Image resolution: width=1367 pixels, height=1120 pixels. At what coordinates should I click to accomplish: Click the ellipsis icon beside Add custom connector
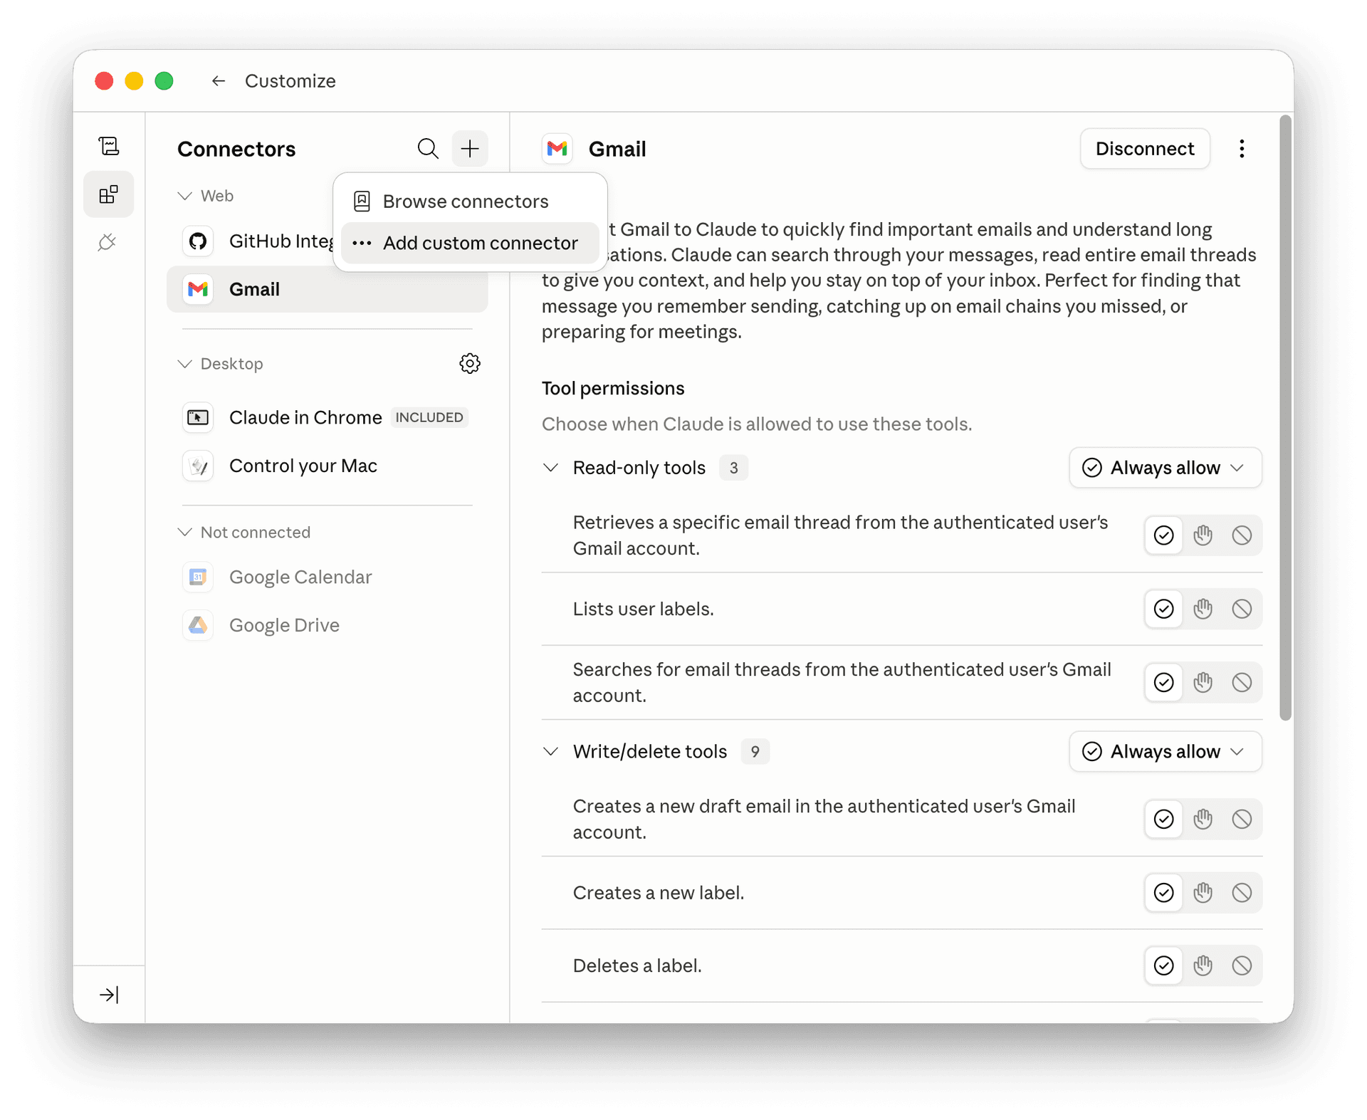point(362,243)
